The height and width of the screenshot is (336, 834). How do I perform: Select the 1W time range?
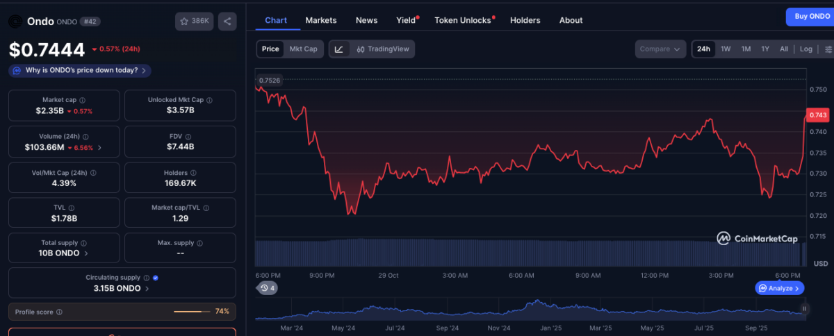[726, 49]
